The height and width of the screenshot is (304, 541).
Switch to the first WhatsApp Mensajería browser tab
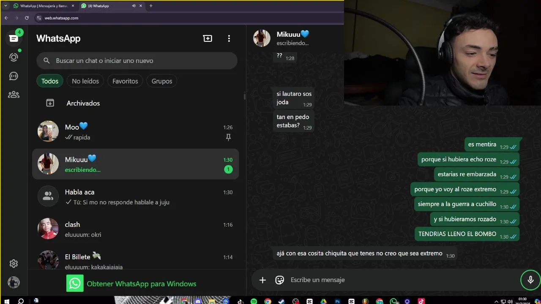click(44, 6)
